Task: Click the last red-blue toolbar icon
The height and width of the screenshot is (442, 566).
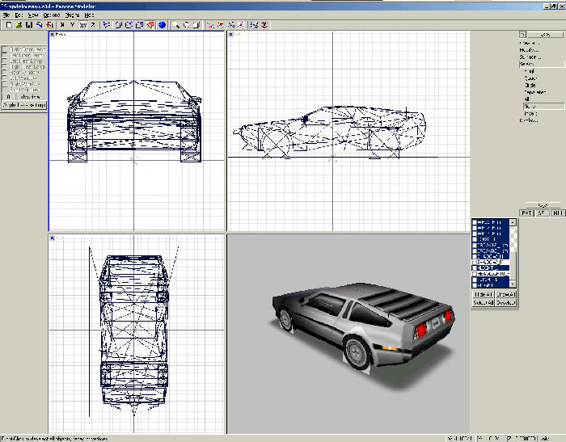Action: (x=264, y=25)
